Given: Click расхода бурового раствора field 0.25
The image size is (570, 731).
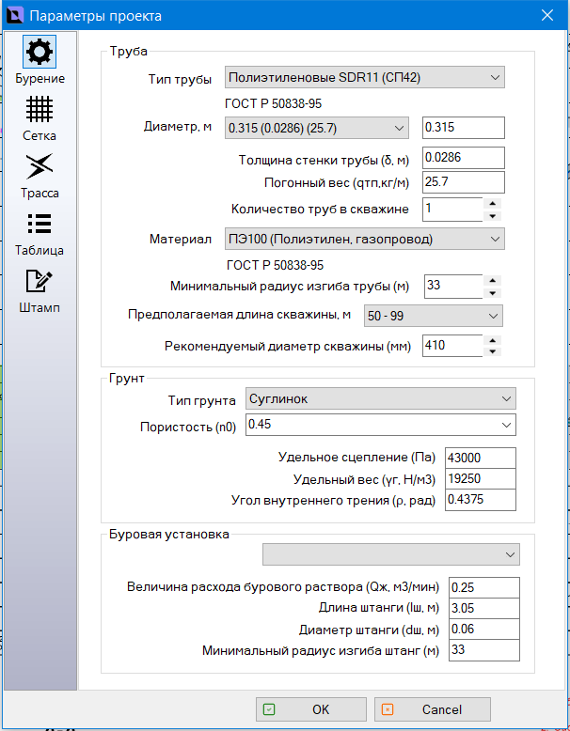Looking at the screenshot, I should click(484, 587).
